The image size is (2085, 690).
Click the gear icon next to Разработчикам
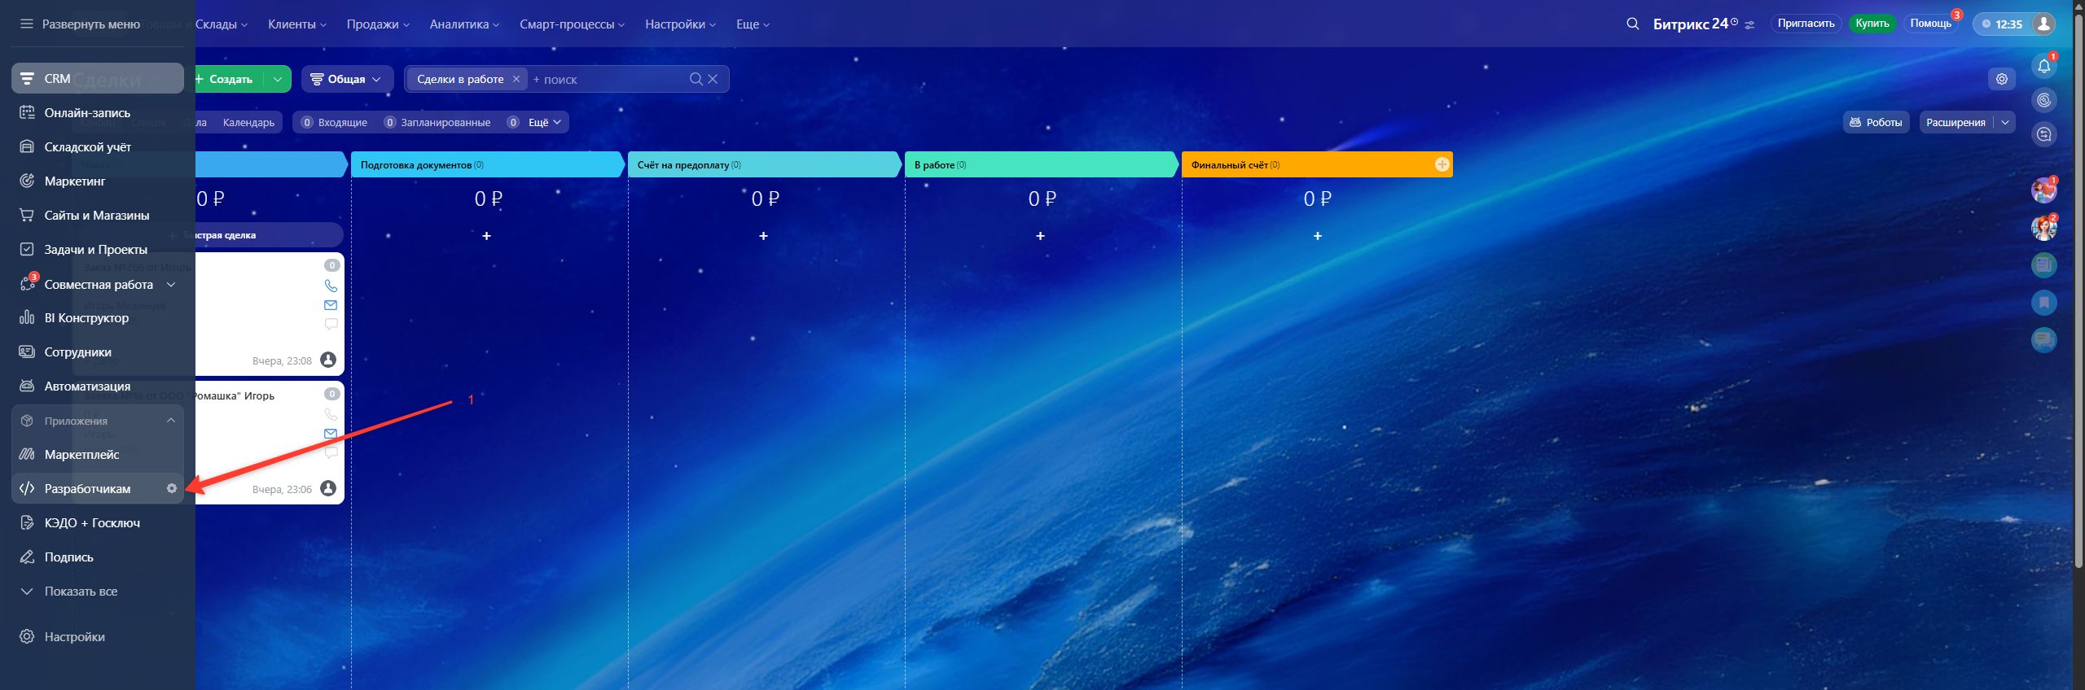[172, 488]
